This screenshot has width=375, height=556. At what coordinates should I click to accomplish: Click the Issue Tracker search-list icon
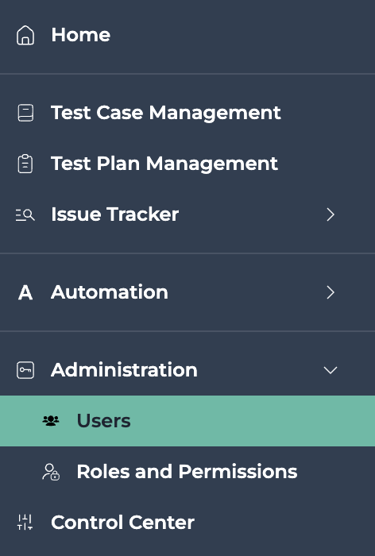[x=25, y=214]
